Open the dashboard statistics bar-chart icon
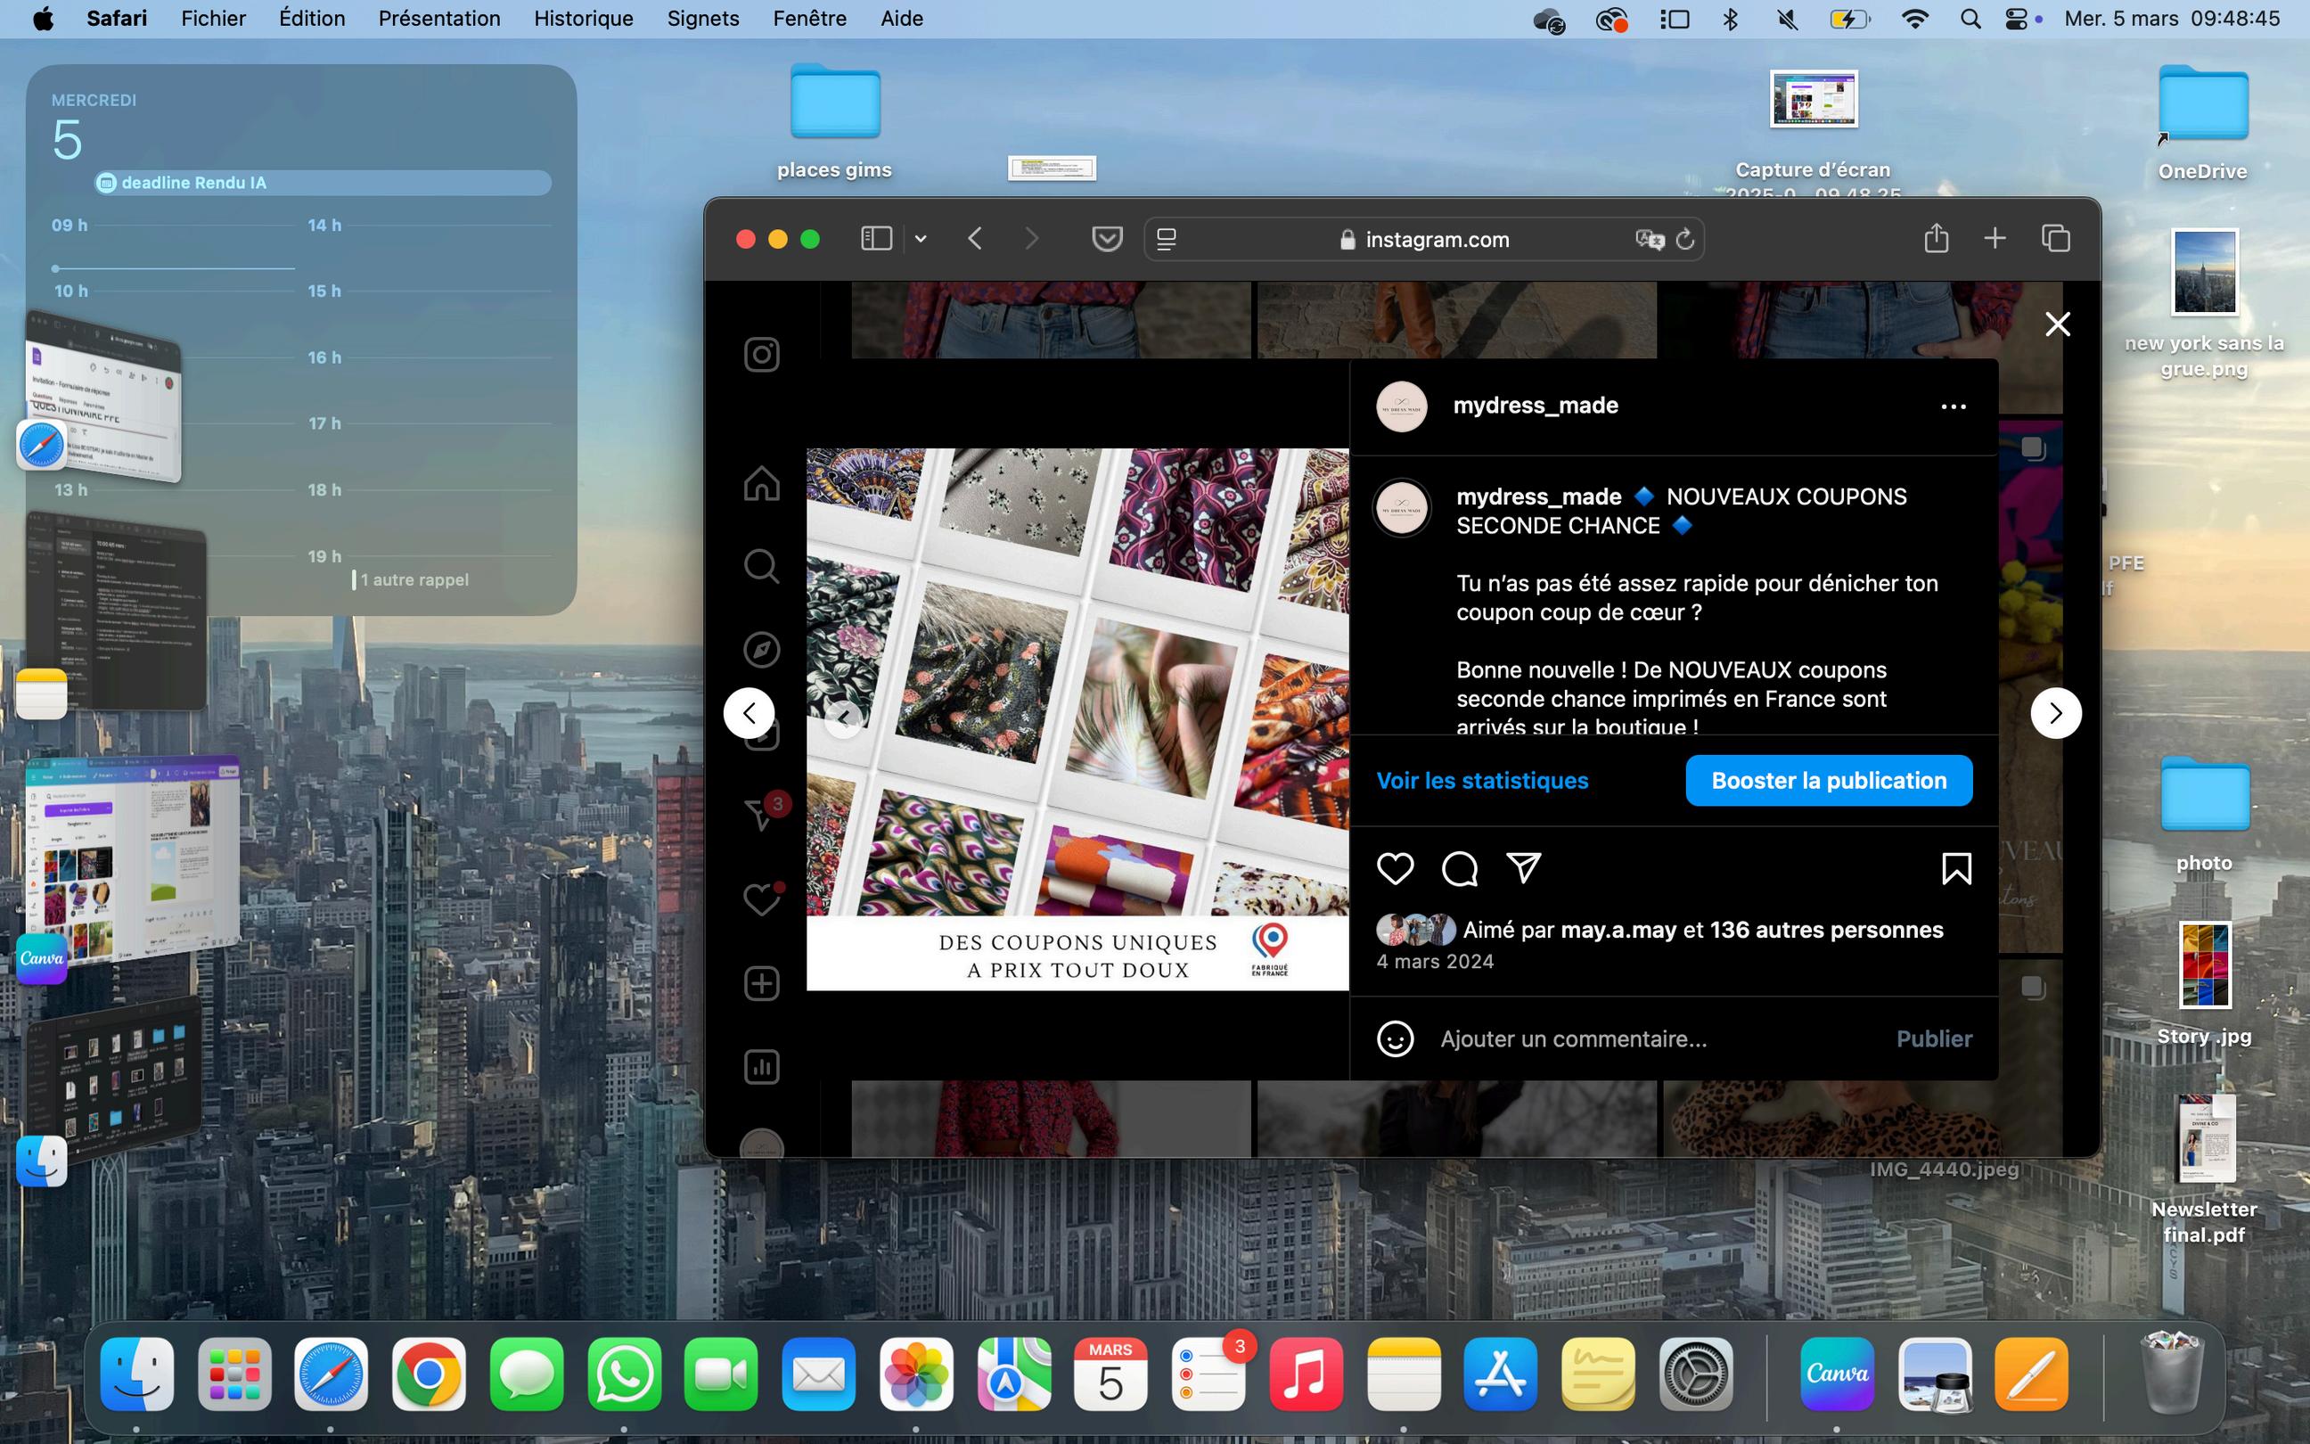Image resolution: width=2310 pixels, height=1444 pixels. (761, 1067)
